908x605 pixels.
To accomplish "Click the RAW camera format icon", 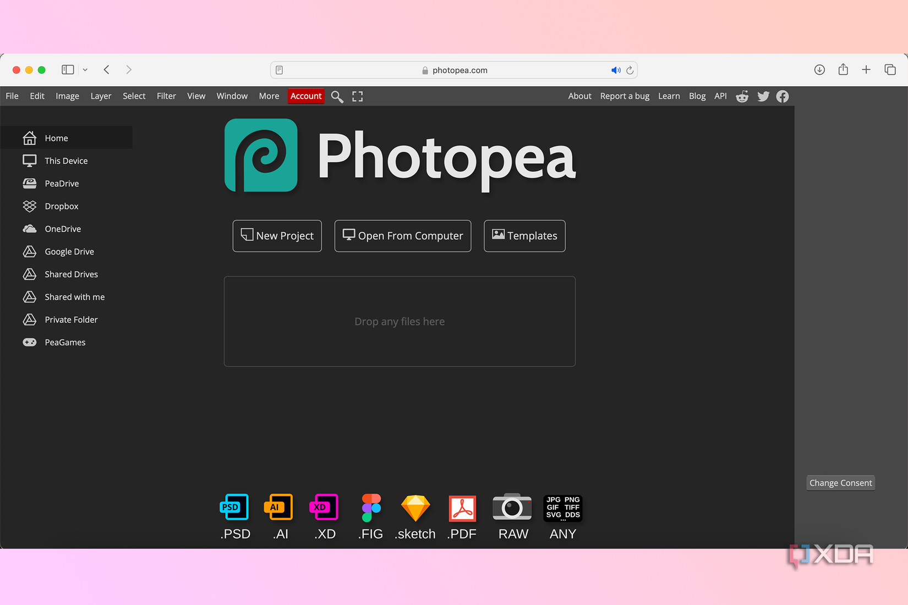I will click(512, 507).
